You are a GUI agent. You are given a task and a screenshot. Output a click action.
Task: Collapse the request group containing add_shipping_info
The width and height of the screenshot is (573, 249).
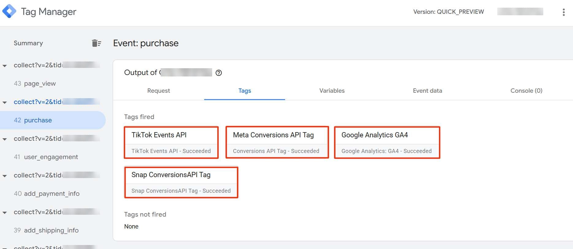(5, 212)
